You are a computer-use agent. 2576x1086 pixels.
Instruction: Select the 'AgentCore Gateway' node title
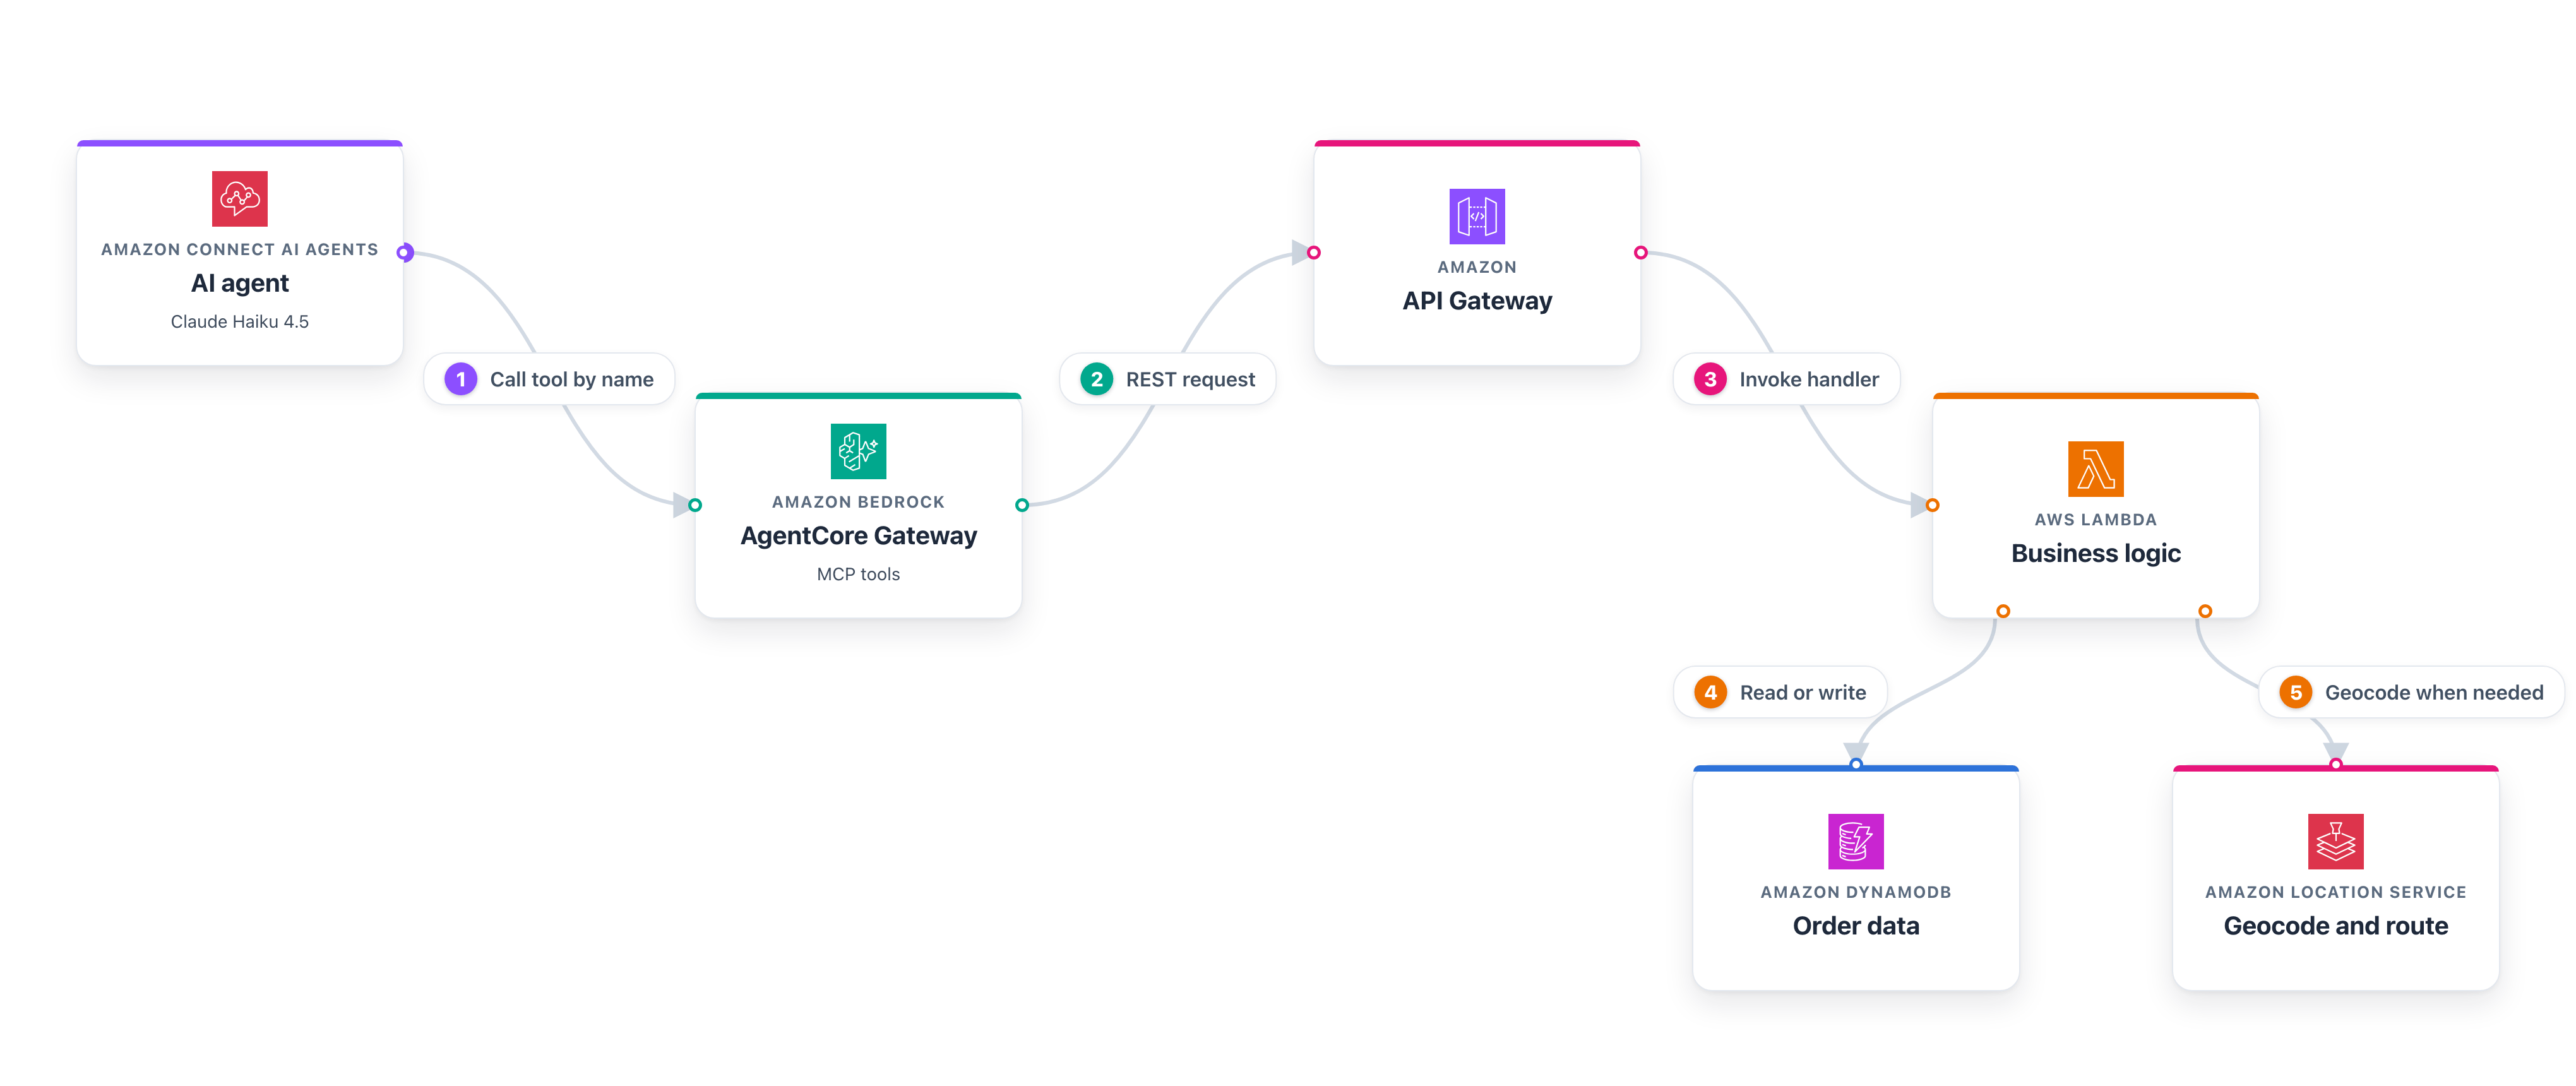click(859, 536)
